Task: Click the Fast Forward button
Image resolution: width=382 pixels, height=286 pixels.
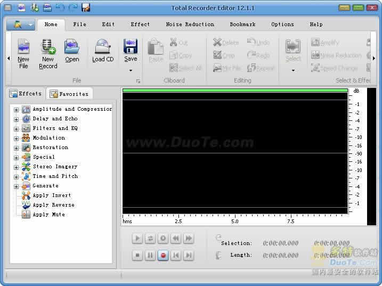Action: coord(189,239)
